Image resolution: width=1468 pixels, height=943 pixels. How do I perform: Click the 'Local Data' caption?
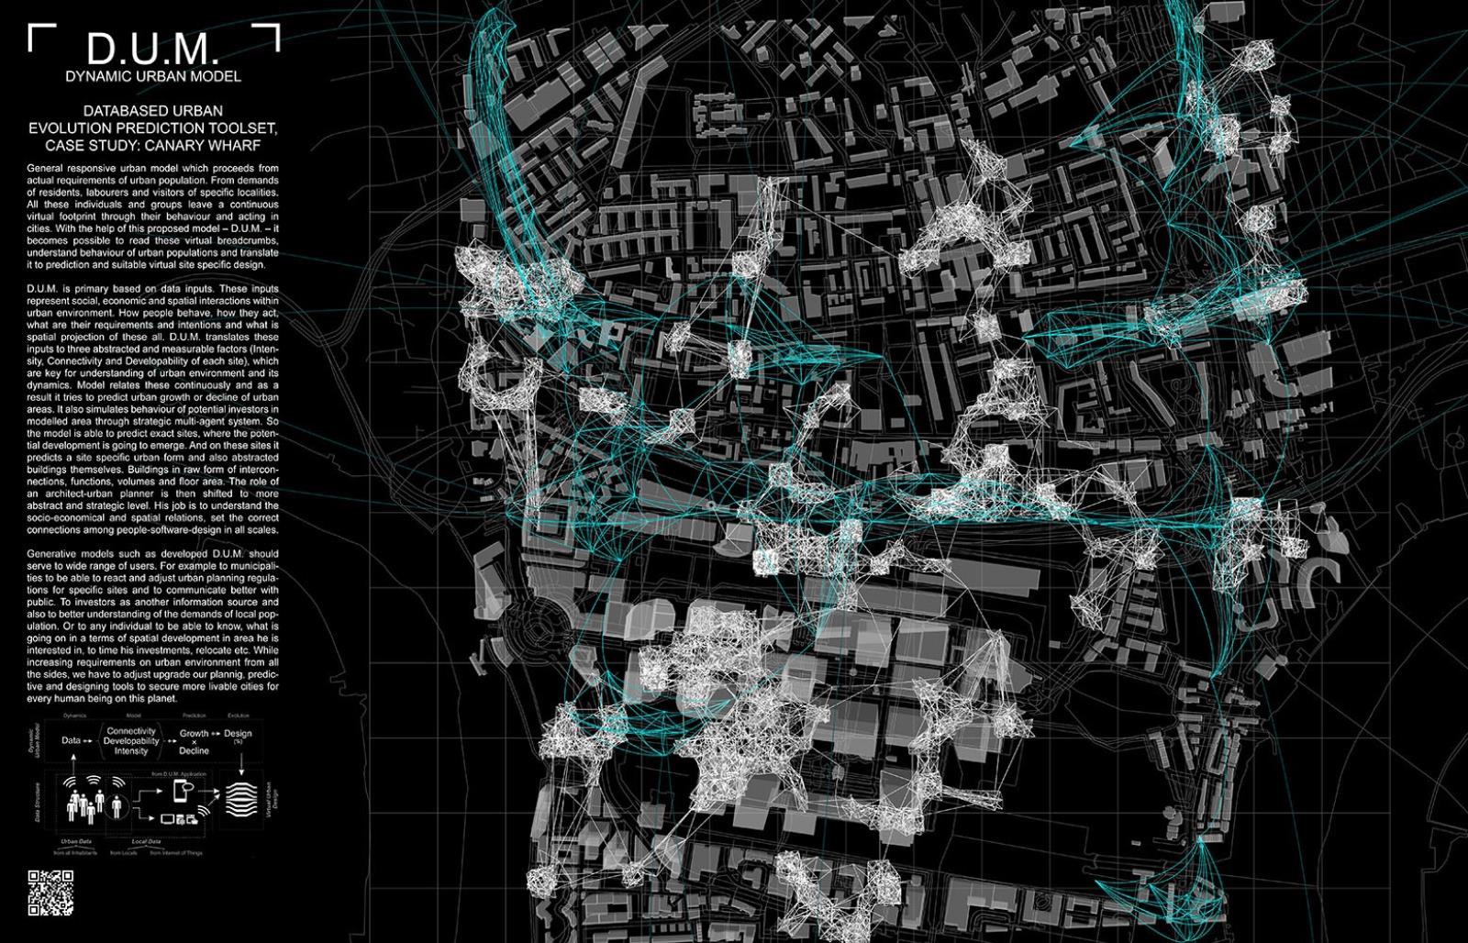point(146,841)
